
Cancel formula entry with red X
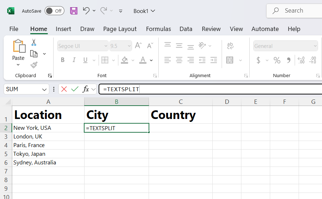64,89
